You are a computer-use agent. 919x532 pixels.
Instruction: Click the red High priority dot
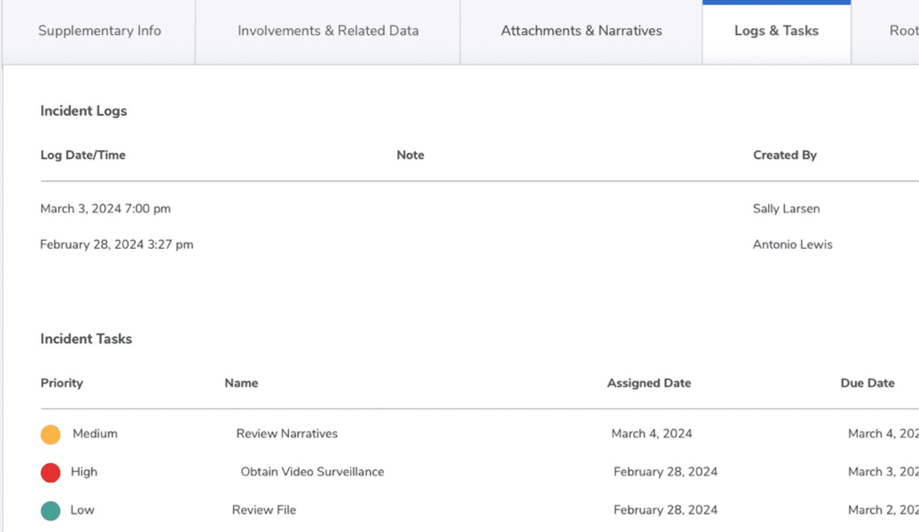point(50,472)
